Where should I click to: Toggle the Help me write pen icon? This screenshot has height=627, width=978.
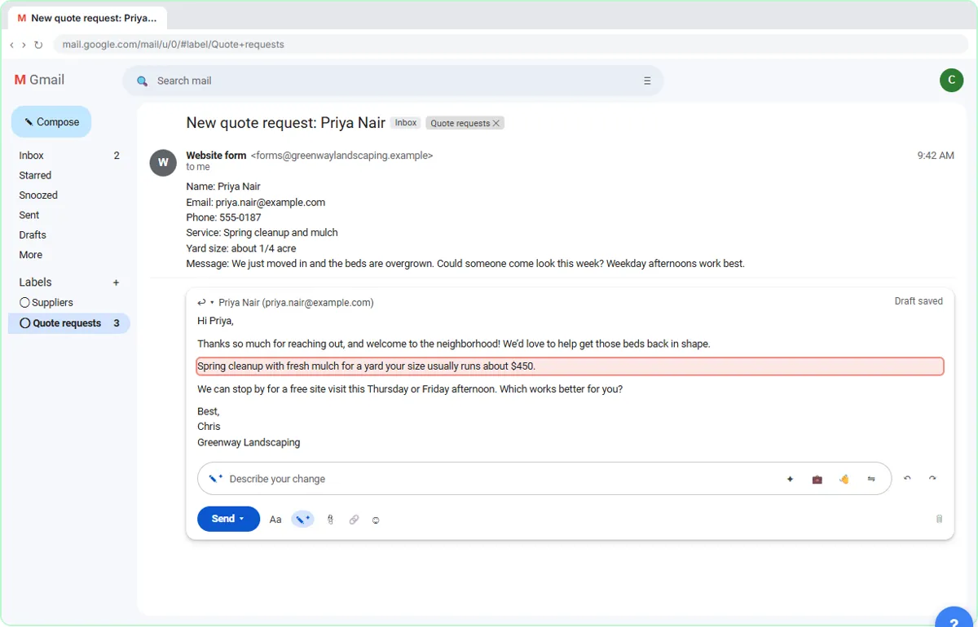coord(302,520)
